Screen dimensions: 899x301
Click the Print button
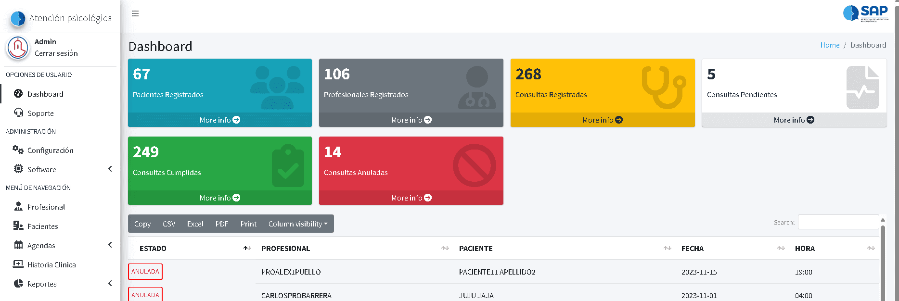(x=248, y=224)
